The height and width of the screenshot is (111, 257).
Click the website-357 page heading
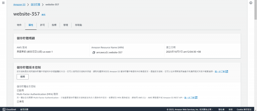(x=27, y=14)
